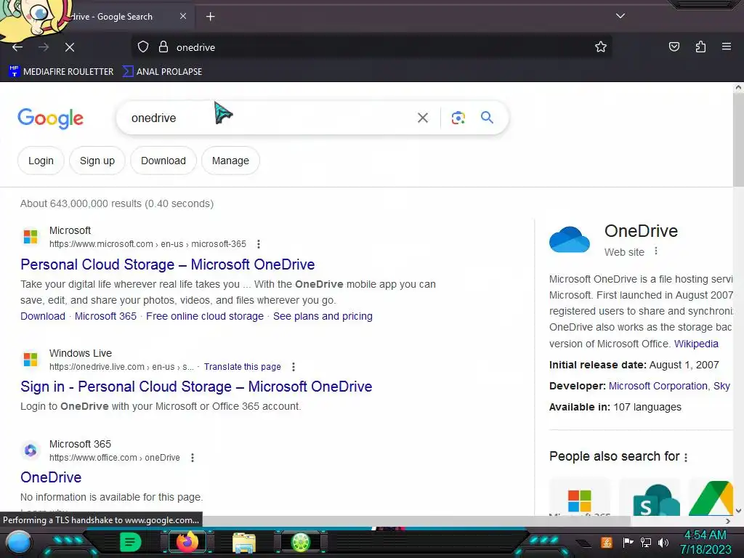Open more options for office.com result
This screenshot has height=558, width=744.
pos(192,458)
